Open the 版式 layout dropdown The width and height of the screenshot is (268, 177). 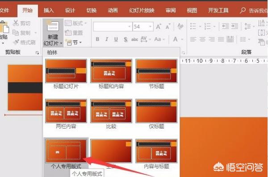point(76,23)
